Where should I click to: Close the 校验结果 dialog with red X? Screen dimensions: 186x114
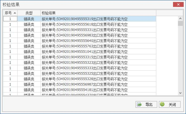click(178, 5)
